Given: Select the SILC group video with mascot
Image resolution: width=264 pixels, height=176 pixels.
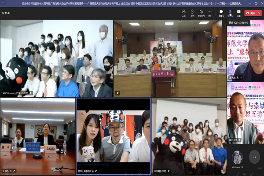Looking at the screenshot, I should point(190,136).
